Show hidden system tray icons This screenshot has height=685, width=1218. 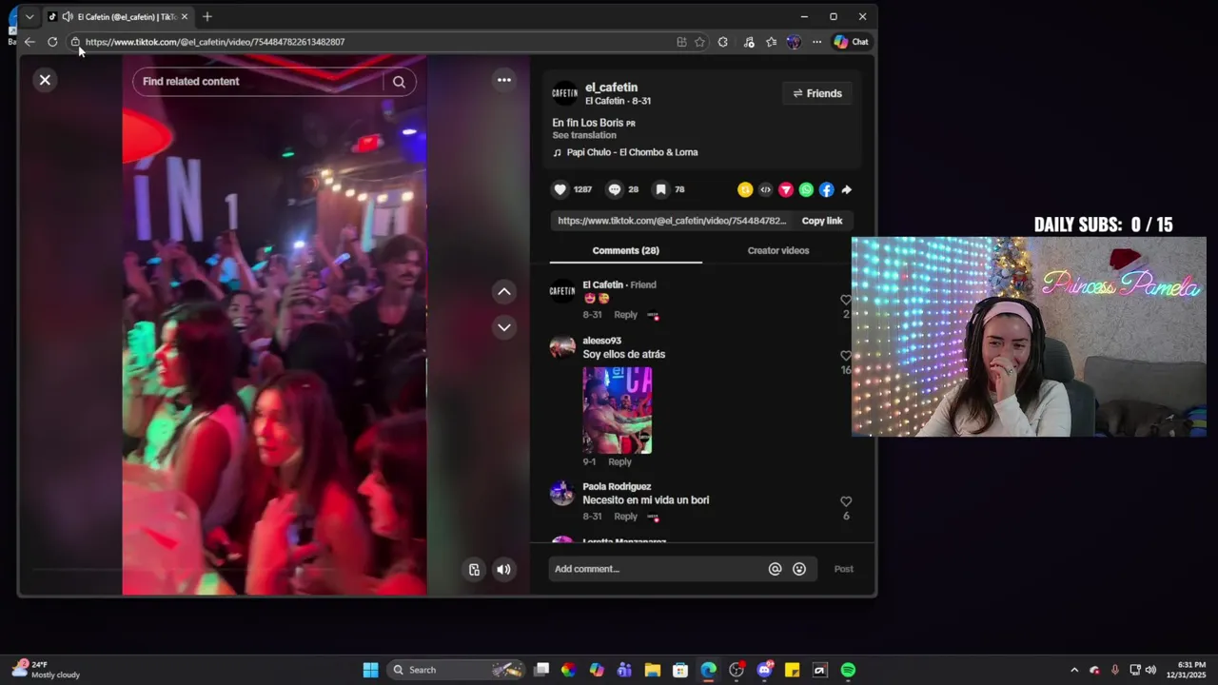tap(1074, 670)
